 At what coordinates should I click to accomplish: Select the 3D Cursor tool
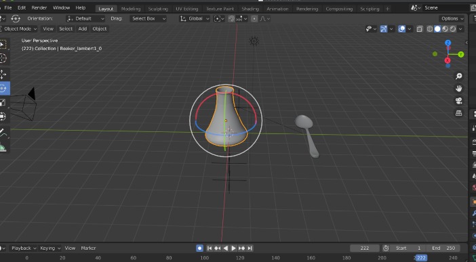tap(3, 58)
